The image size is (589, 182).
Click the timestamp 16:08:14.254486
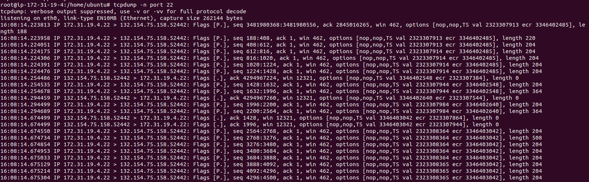tap(25, 78)
